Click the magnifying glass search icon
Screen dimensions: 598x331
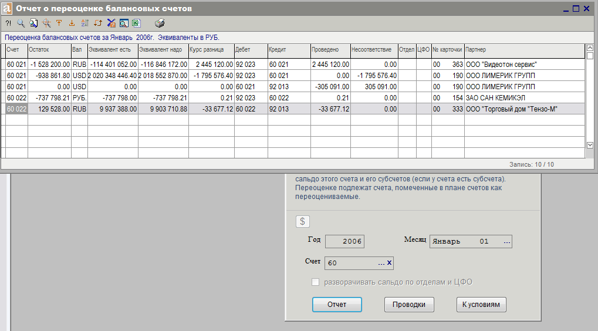(21, 23)
